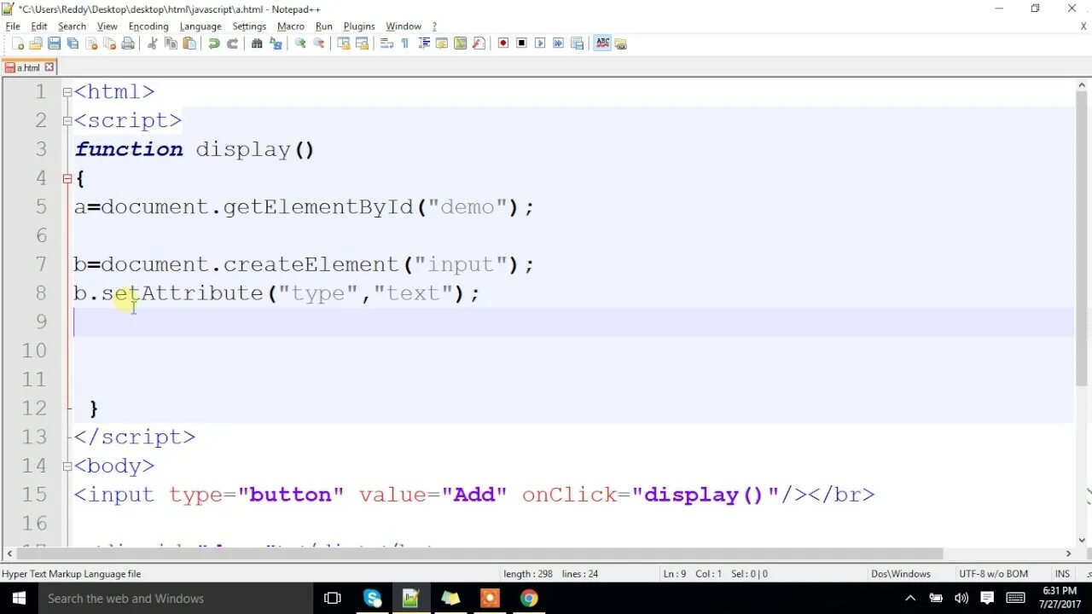Click the taskbar volume icon
The width and height of the screenshot is (1092, 614).
click(x=961, y=599)
